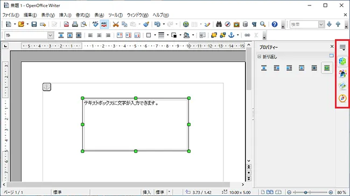Screen dimensions: 350x196
Task: Align the frame to the top icon
Action: (x=120, y=35)
